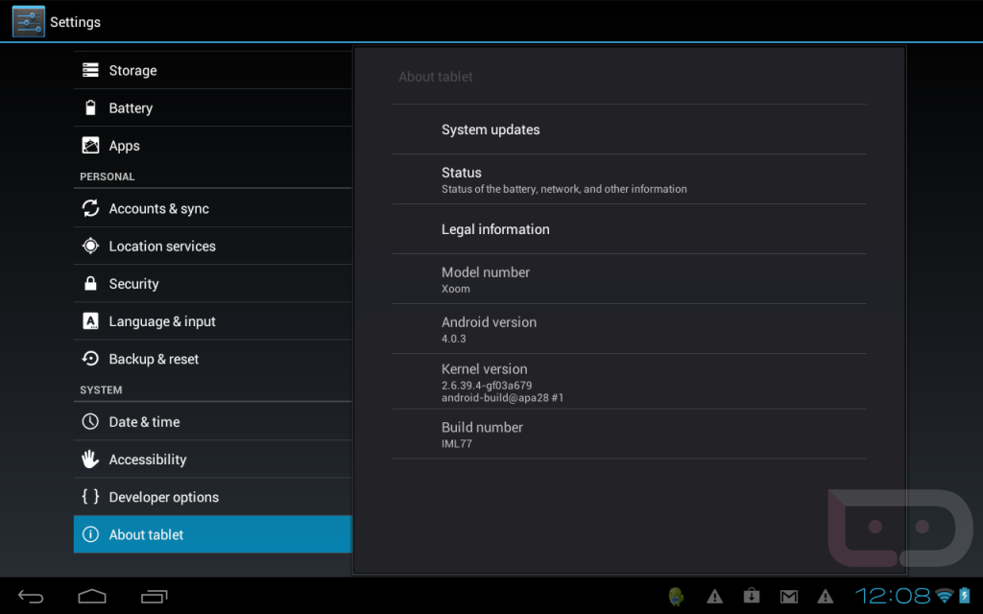The height and width of the screenshot is (614, 983).
Task: Tap the Build number entry
Action: [x=482, y=435]
